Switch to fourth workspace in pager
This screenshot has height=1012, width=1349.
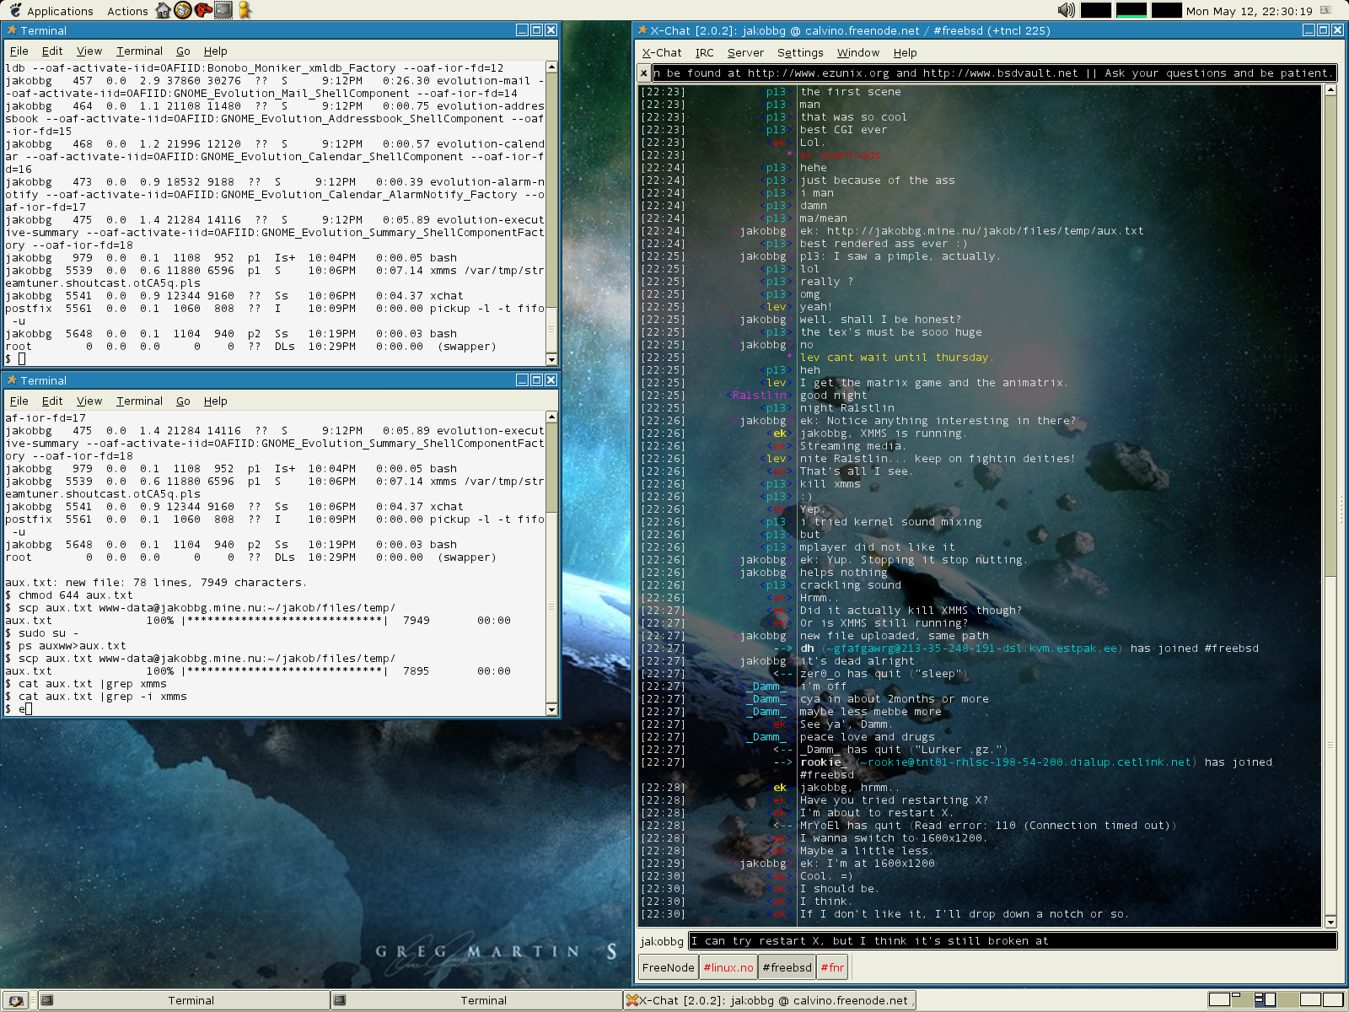[1287, 1000]
